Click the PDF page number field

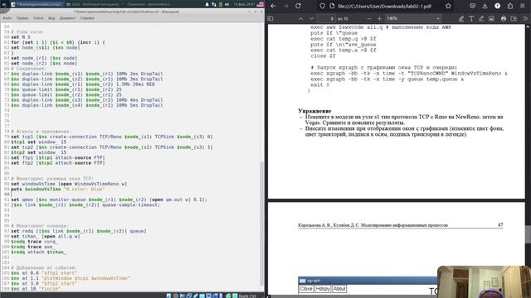(327, 18)
